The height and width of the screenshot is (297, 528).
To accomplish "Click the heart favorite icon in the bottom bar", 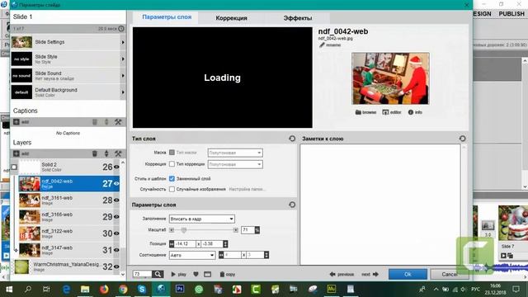I will [x=196, y=274].
